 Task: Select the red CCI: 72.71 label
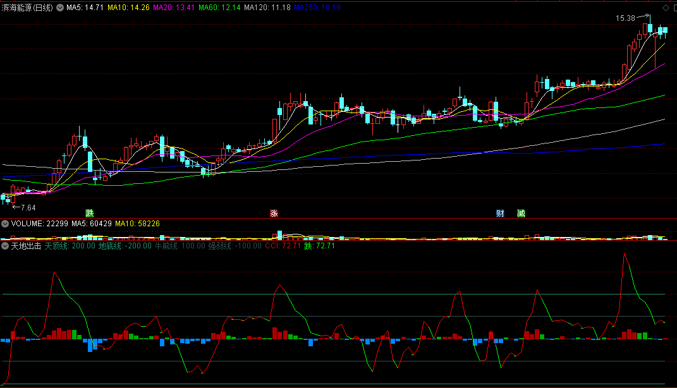click(x=283, y=246)
